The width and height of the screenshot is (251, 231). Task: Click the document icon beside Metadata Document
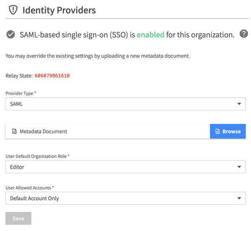click(15, 131)
